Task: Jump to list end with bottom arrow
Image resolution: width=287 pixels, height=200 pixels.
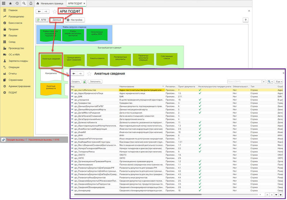Action: (x=281, y=195)
